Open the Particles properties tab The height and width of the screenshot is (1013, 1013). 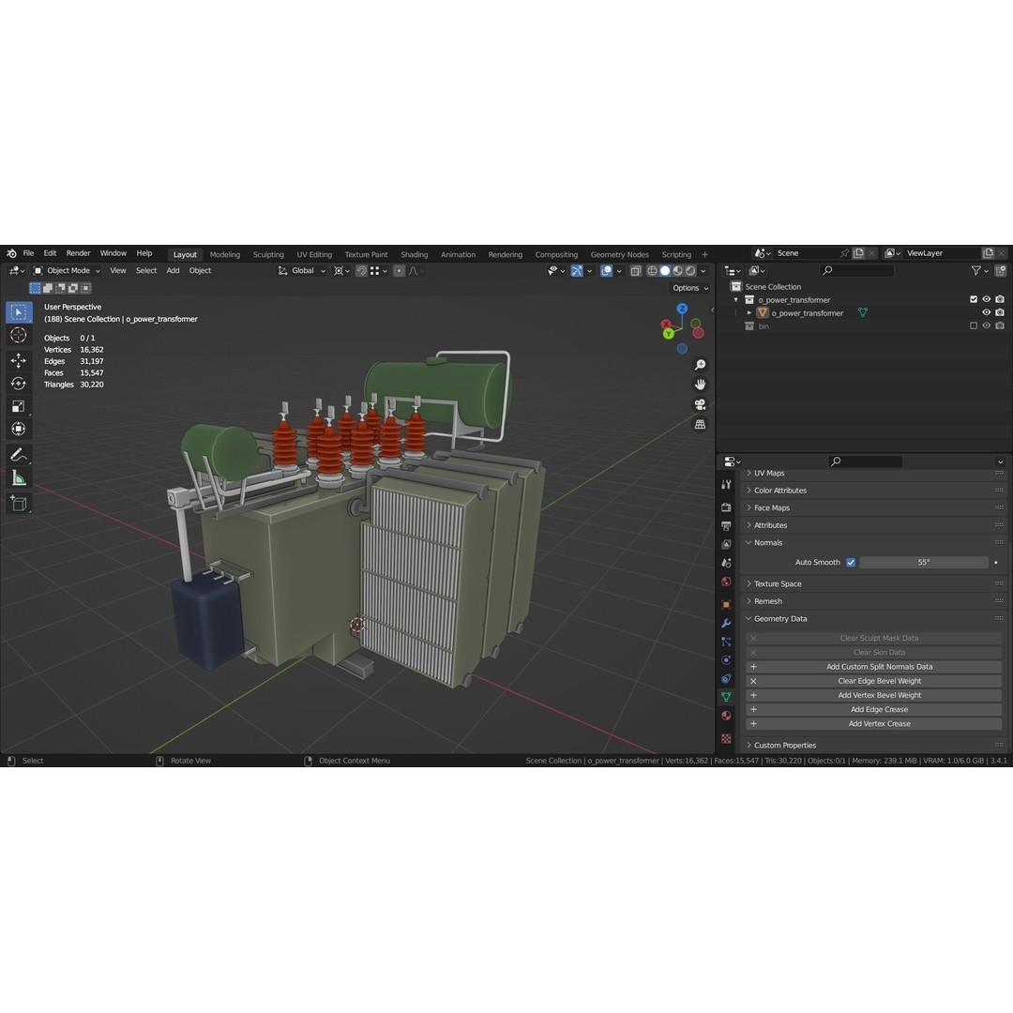point(726,643)
